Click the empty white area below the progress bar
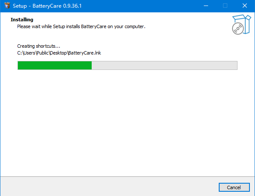The width and height of the screenshot is (255, 196). pos(127,122)
